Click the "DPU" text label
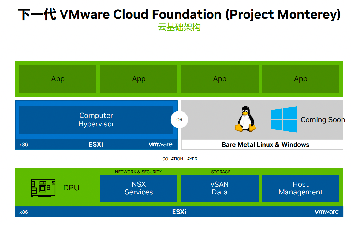The height and width of the screenshot is (225, 351). tap(71, 188)
